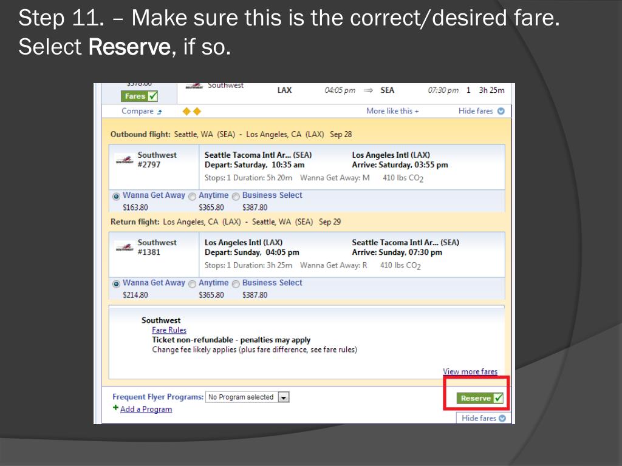The height and width of the screenshot is (466, 622).
Task: Select outbound Anytime $365.80 radio
Action: click(193, 197)
